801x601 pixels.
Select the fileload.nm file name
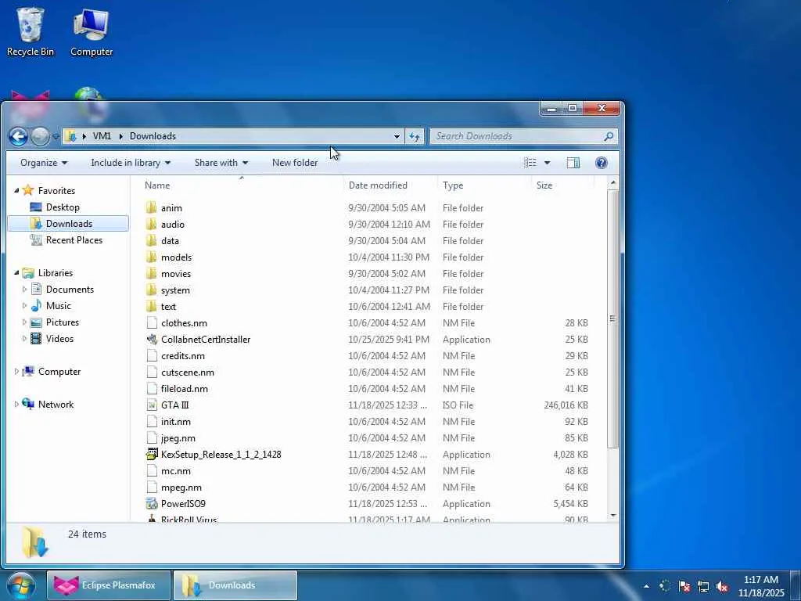(185, 388)
